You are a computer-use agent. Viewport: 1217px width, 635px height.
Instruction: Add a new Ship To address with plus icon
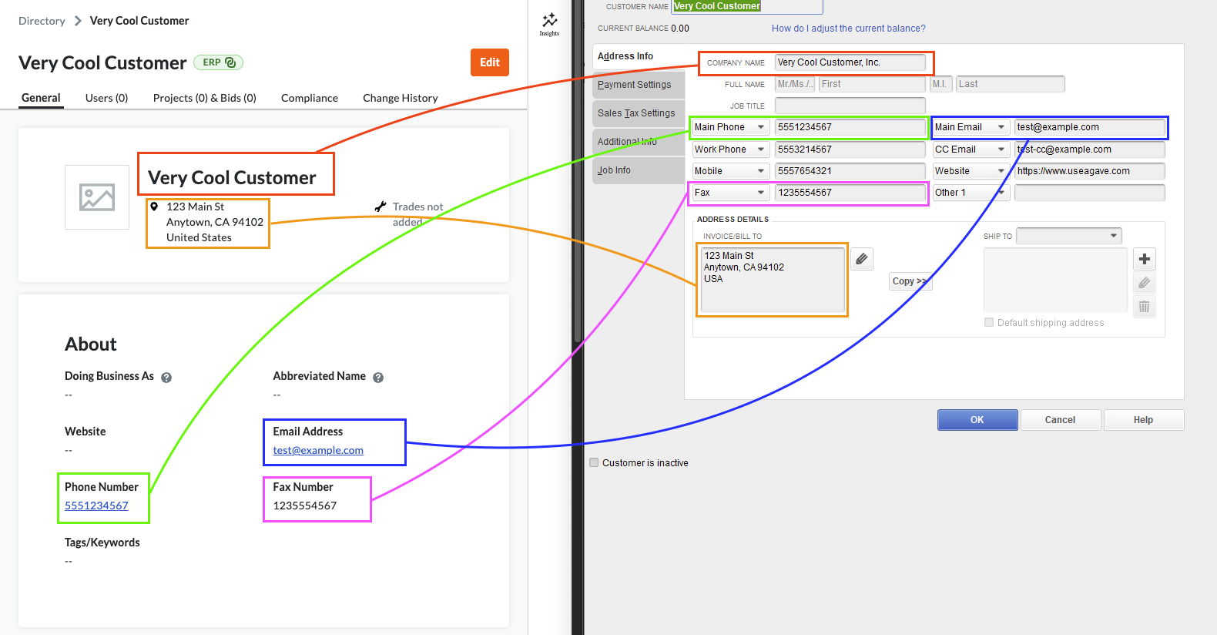click(1144, 259)
